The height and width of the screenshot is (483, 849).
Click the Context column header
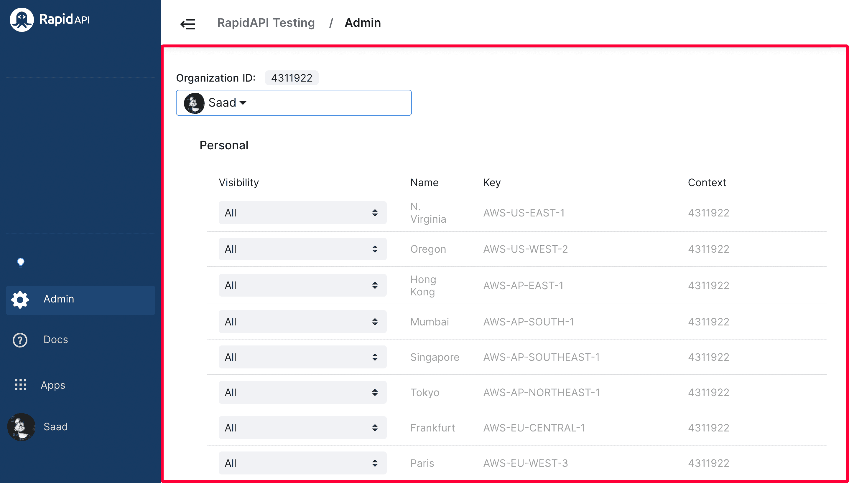coord(707,183)
